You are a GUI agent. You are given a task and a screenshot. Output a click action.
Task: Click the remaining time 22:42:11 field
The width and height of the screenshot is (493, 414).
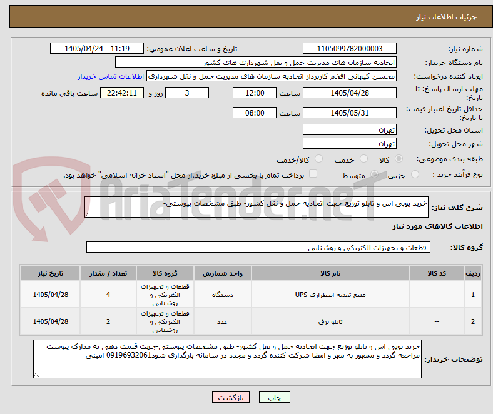click(122, 93)
